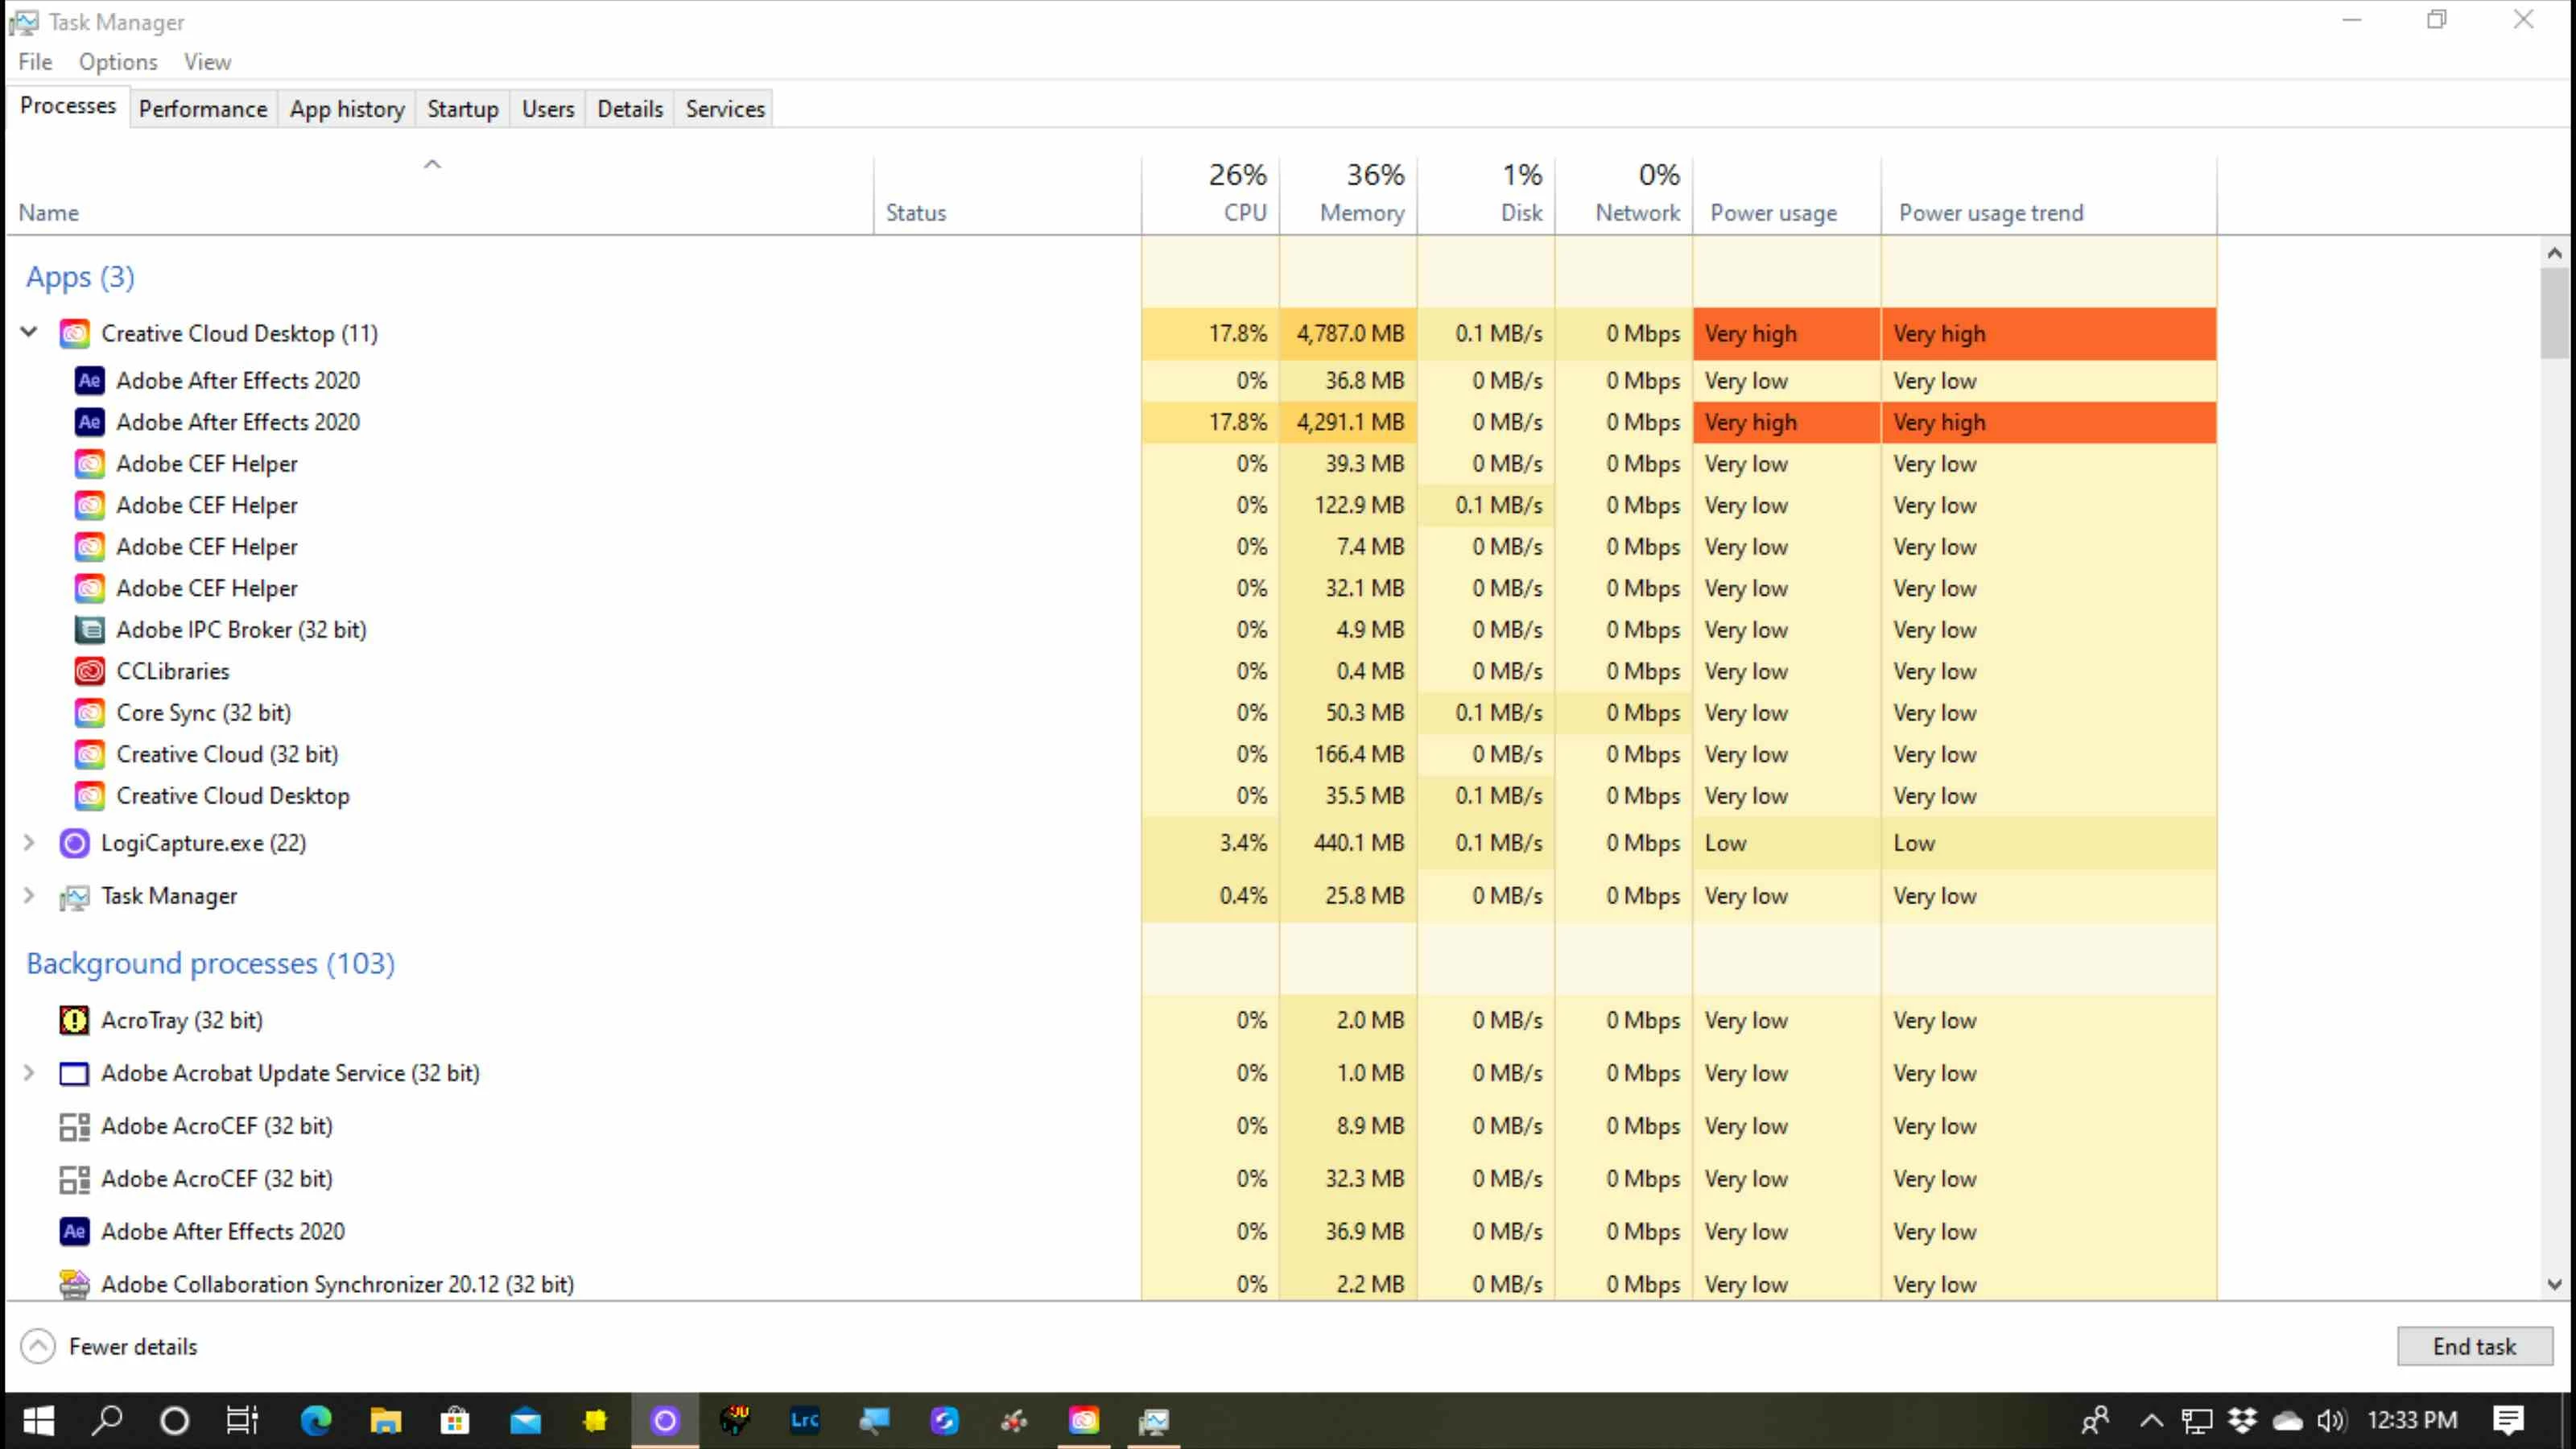Click the vertical scrollbar down arrow
Image resolution: width=2576 pixels, height=1449 pixels.
tap(2555, 1284)
